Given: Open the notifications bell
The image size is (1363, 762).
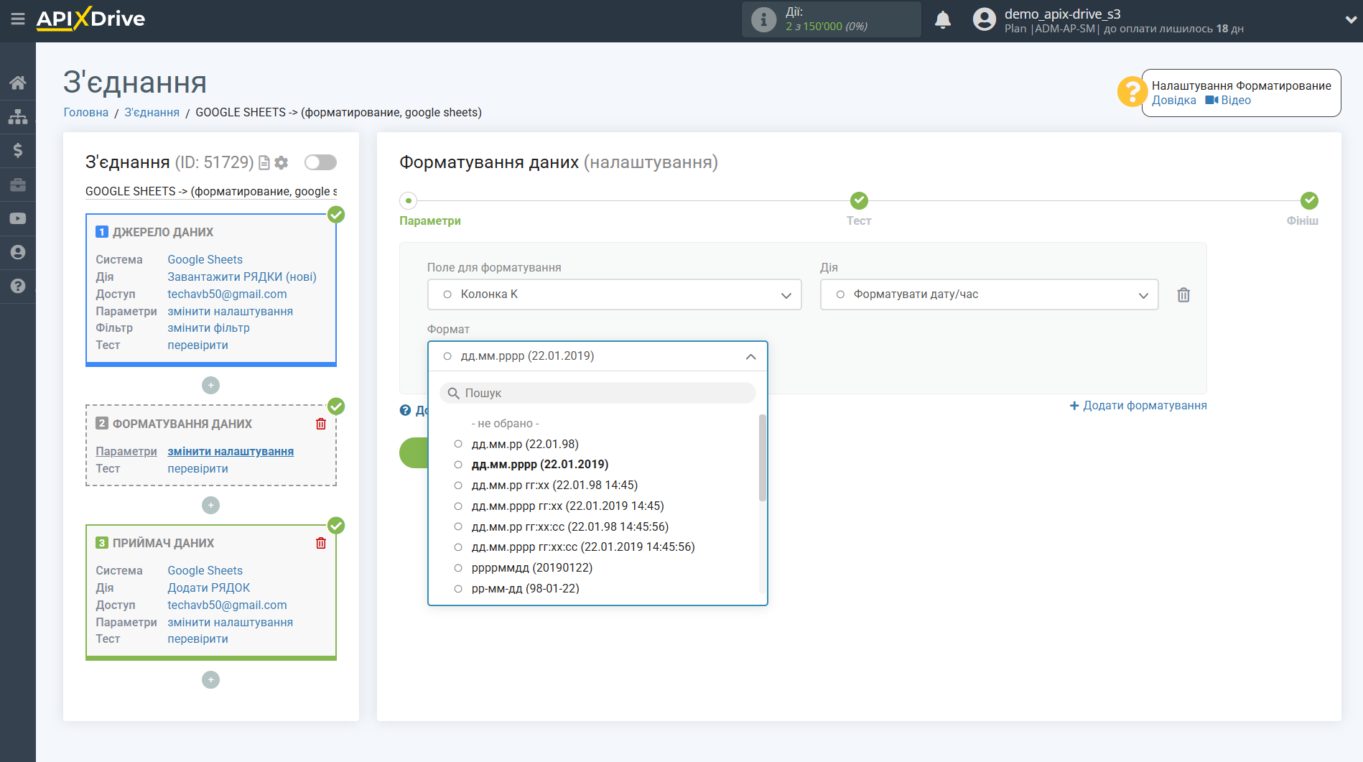Looking at the screenshot, I should (943, 19).
